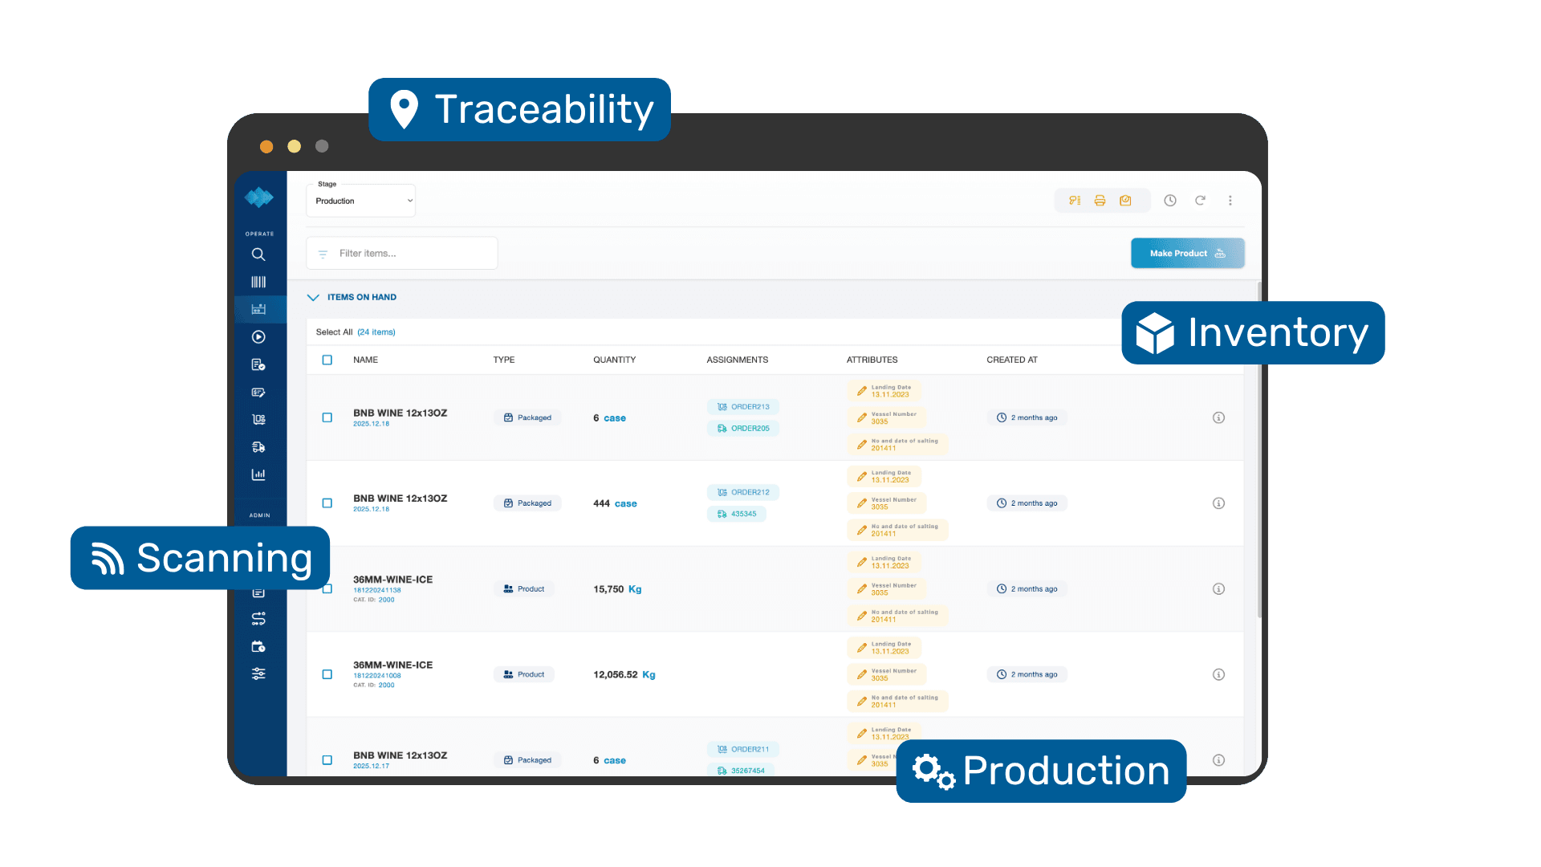This screenshot has width=1541, height=867.
Task: Check the checkbox beside 36MM-WINE-ICE
Action: click(x=327, y=588)
